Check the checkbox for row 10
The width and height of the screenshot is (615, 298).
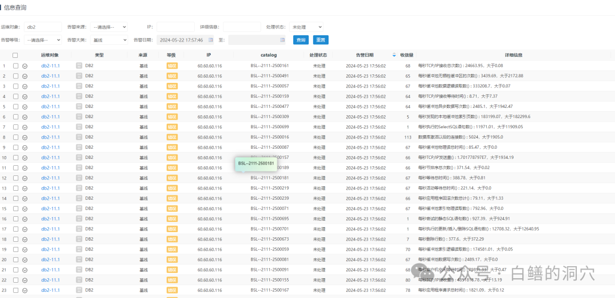(15, 158)
